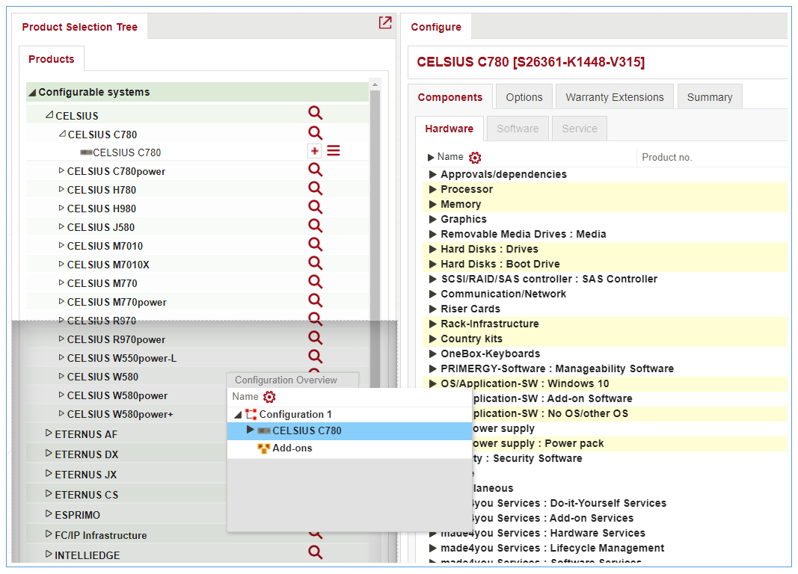798x574 pixels.
Task: Add CELSIUS C780 with the plus icon
Action: coord(315,151)
